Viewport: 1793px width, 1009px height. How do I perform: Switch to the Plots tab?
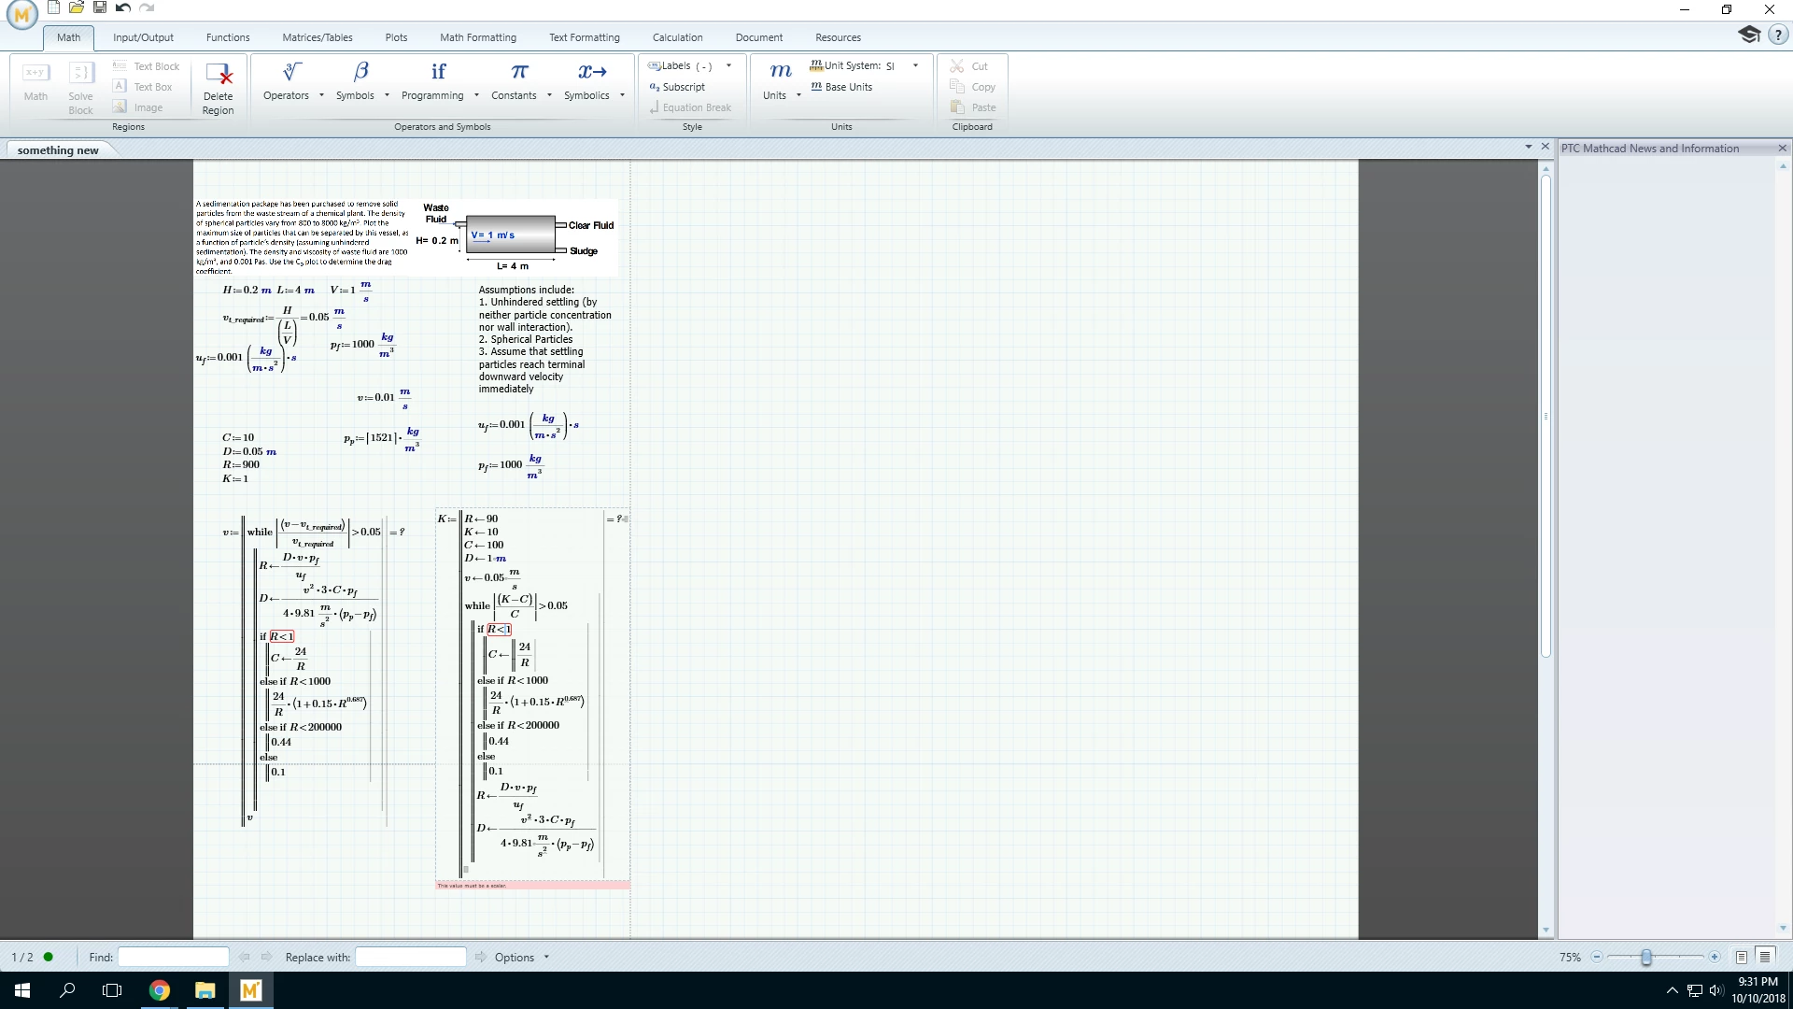coord(396,37)
